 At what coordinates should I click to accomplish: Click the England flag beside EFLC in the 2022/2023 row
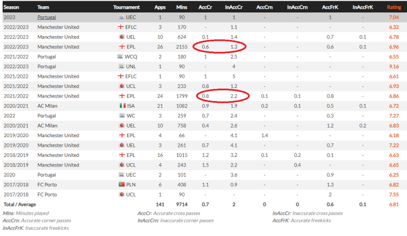[120, 27]
